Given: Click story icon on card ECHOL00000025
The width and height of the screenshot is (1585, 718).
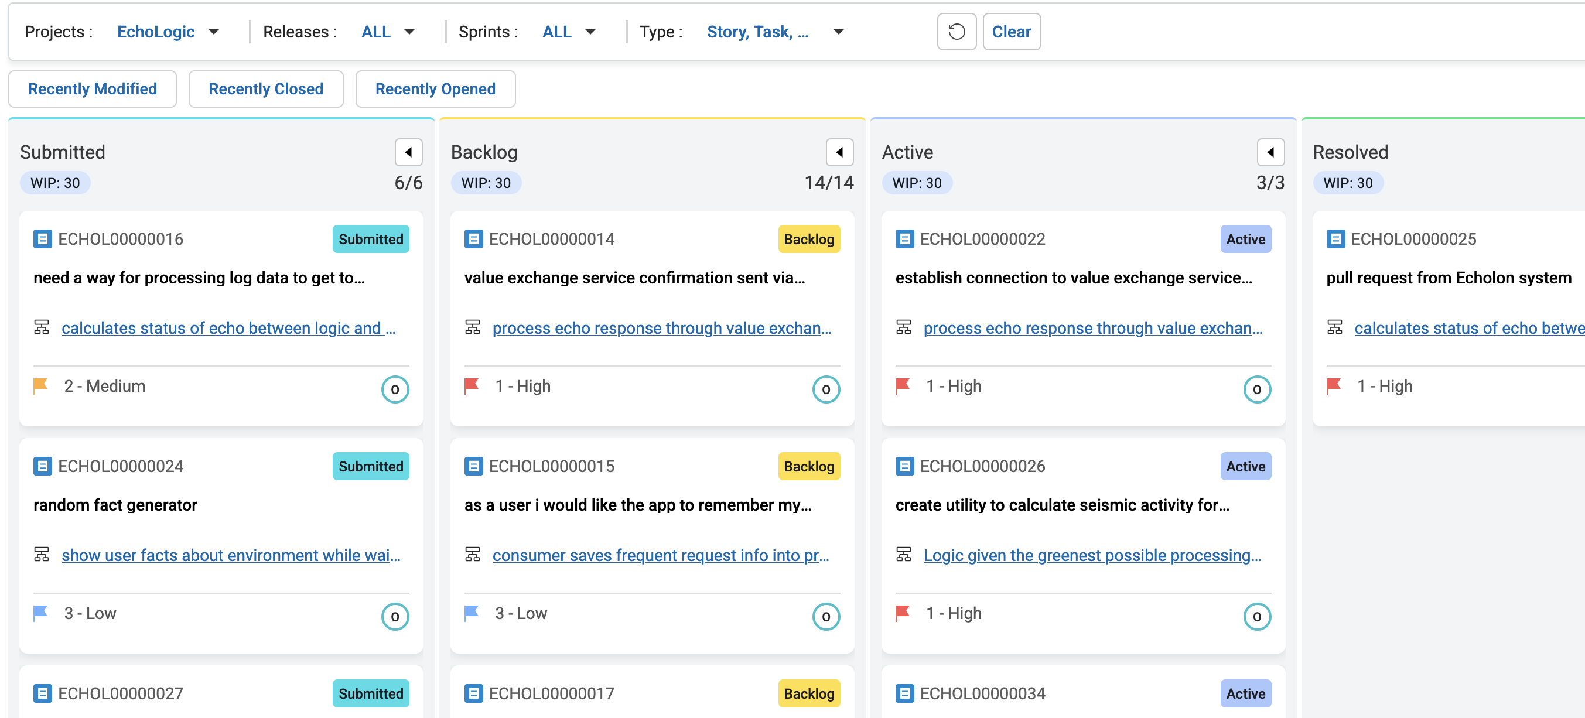Looking at the screenshot, I should (x=1335, y=239).
